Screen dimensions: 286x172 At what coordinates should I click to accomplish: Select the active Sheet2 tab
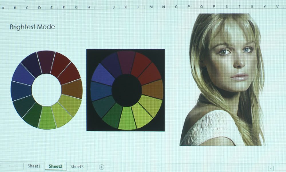[x=55, y=166]
